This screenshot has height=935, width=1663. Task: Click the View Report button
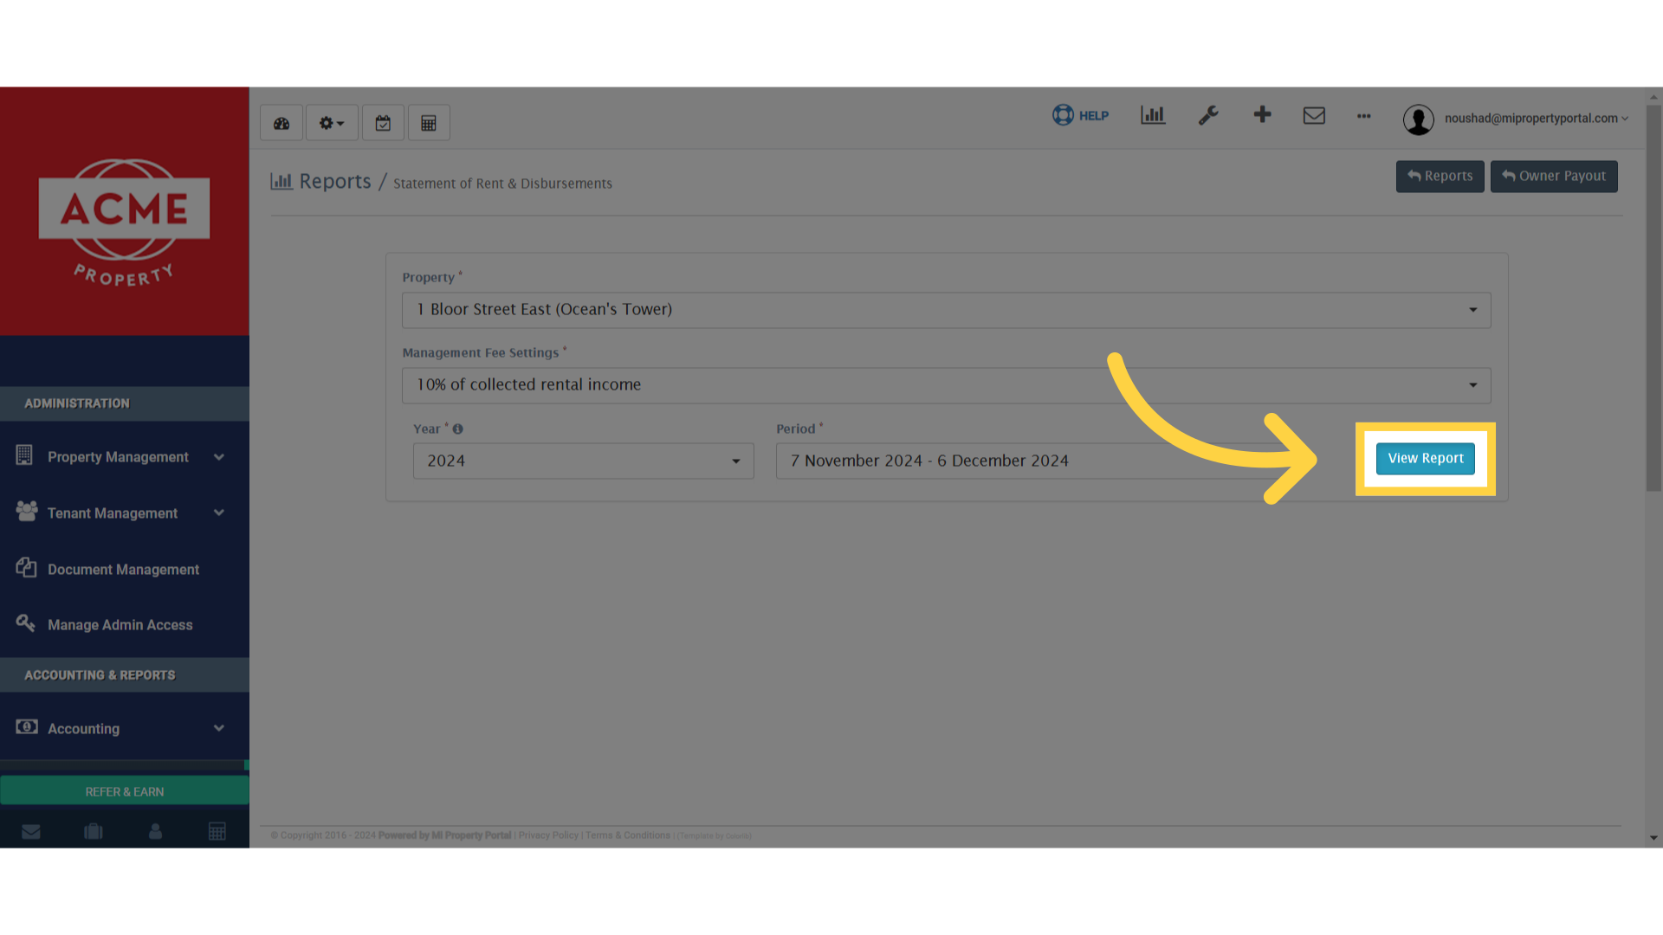1426,459
